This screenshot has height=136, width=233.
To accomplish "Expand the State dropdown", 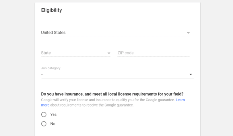I will tap(76, 53).
